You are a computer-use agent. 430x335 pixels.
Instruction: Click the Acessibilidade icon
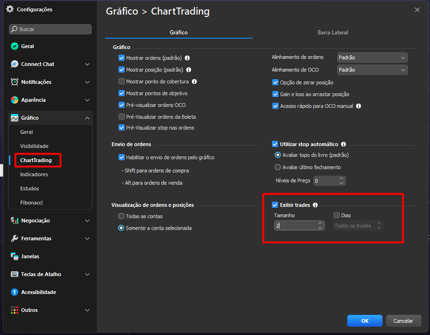(x=15, y=292)
